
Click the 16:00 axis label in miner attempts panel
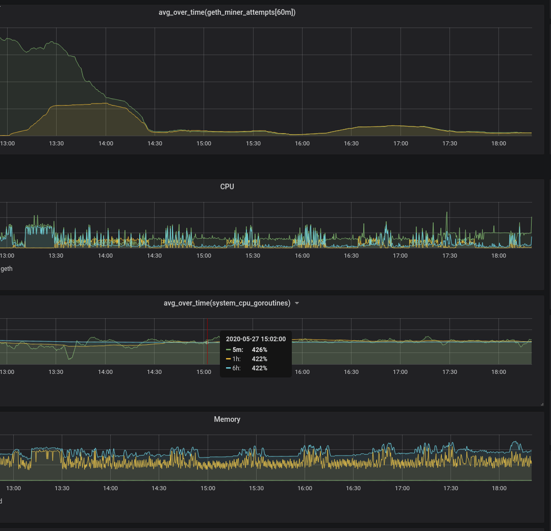302,143
